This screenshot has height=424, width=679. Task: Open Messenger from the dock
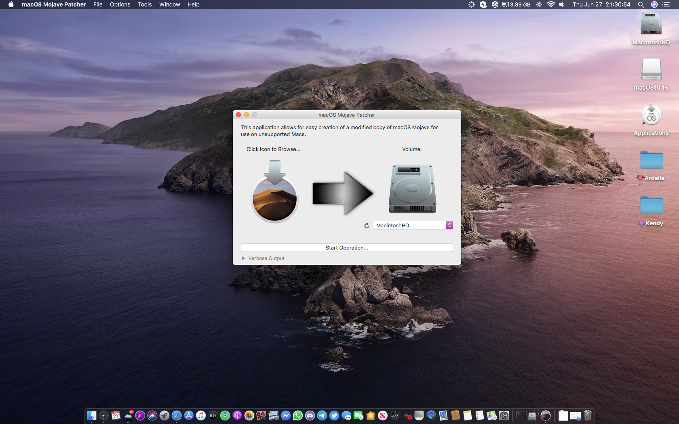(x=286, y=415)
